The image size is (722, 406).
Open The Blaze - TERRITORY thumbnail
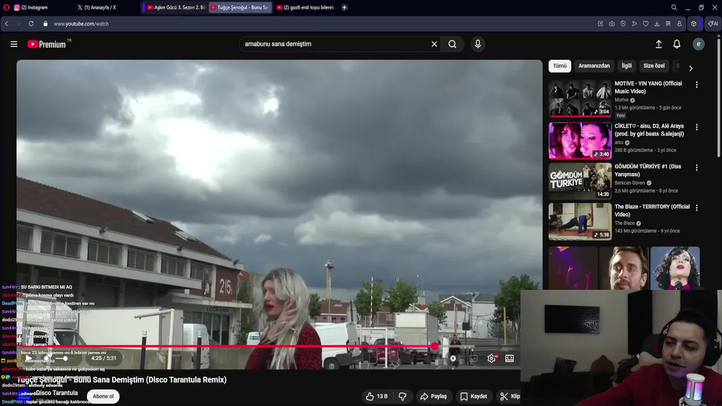[x=580, y=222]
